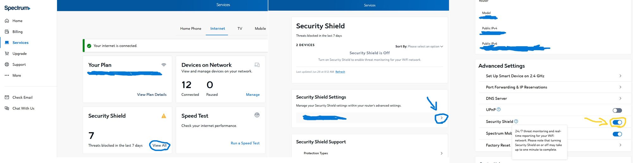
Task: Click View All under Security Shield
Action: [159, 145]
